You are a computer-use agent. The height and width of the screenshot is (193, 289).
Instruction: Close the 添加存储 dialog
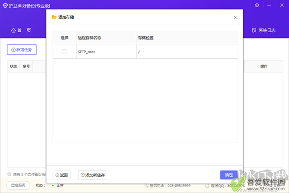[235, 17]
